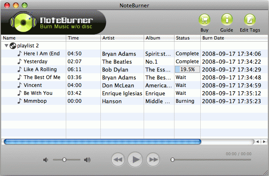Select the Mmmbop track name
269x176 pixels.
(x=35, y=101)
